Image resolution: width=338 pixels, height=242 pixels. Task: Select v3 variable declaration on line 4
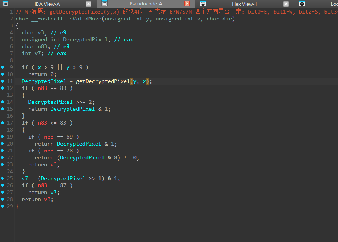point(41,32)
